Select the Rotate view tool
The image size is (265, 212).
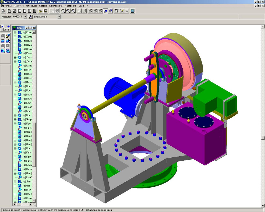click(84, 11)
